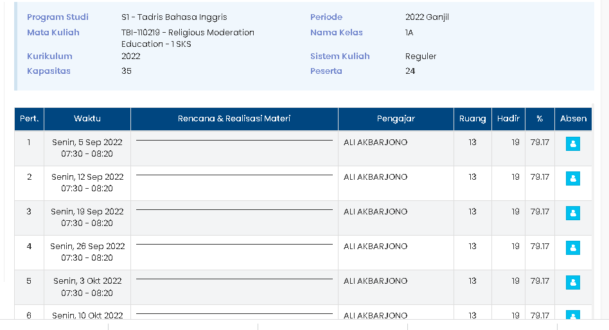Viewport: 609px width, 330px height.
Task: Click the Waktu column header
Action: 87,119
